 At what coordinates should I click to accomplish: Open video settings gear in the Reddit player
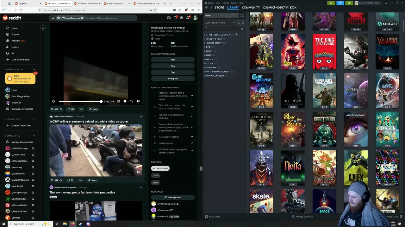pos(125,101)
